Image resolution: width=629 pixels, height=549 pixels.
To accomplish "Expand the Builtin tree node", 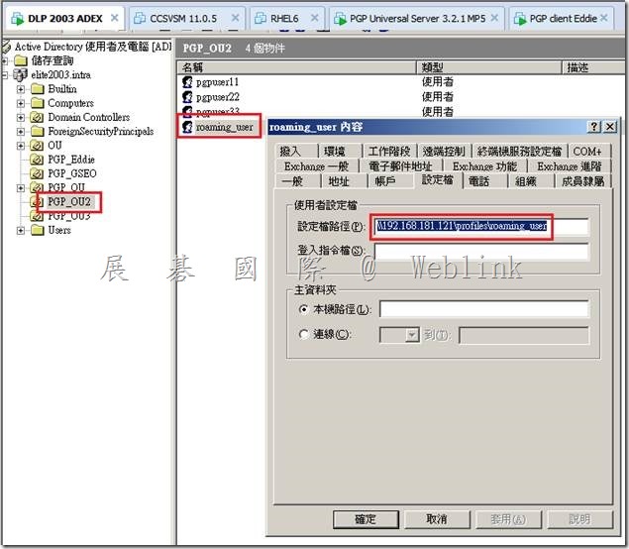I will coord(22,89).
